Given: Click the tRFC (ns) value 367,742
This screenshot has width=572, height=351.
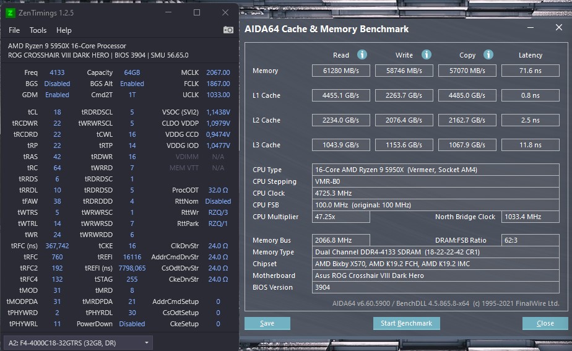Looking at the screenshot, I should (x=57, y=246).
